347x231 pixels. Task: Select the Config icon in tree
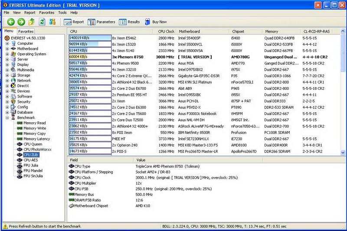pyautogui.click(x=13, y=107)
